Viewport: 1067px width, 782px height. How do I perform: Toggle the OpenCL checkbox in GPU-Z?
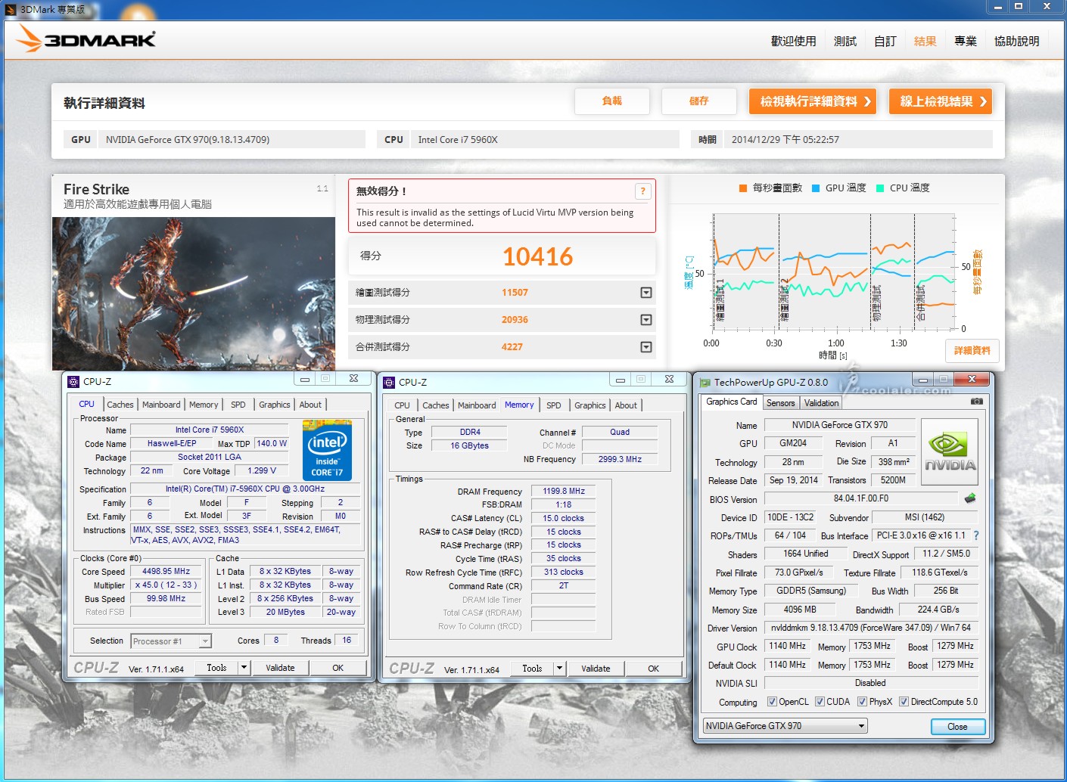point(772,702)
